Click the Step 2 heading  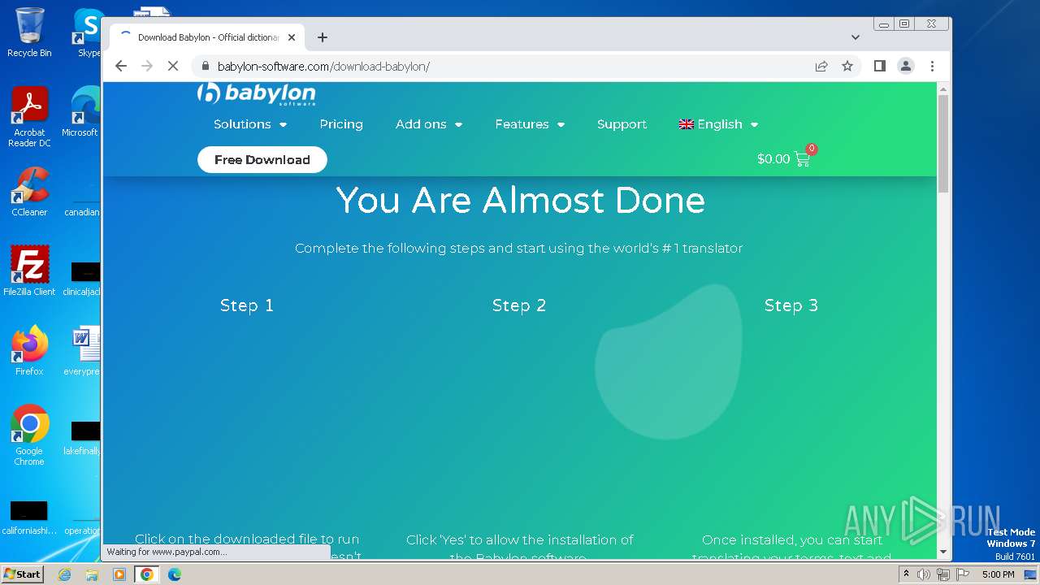pyautogui.click(x=519, y=305)
